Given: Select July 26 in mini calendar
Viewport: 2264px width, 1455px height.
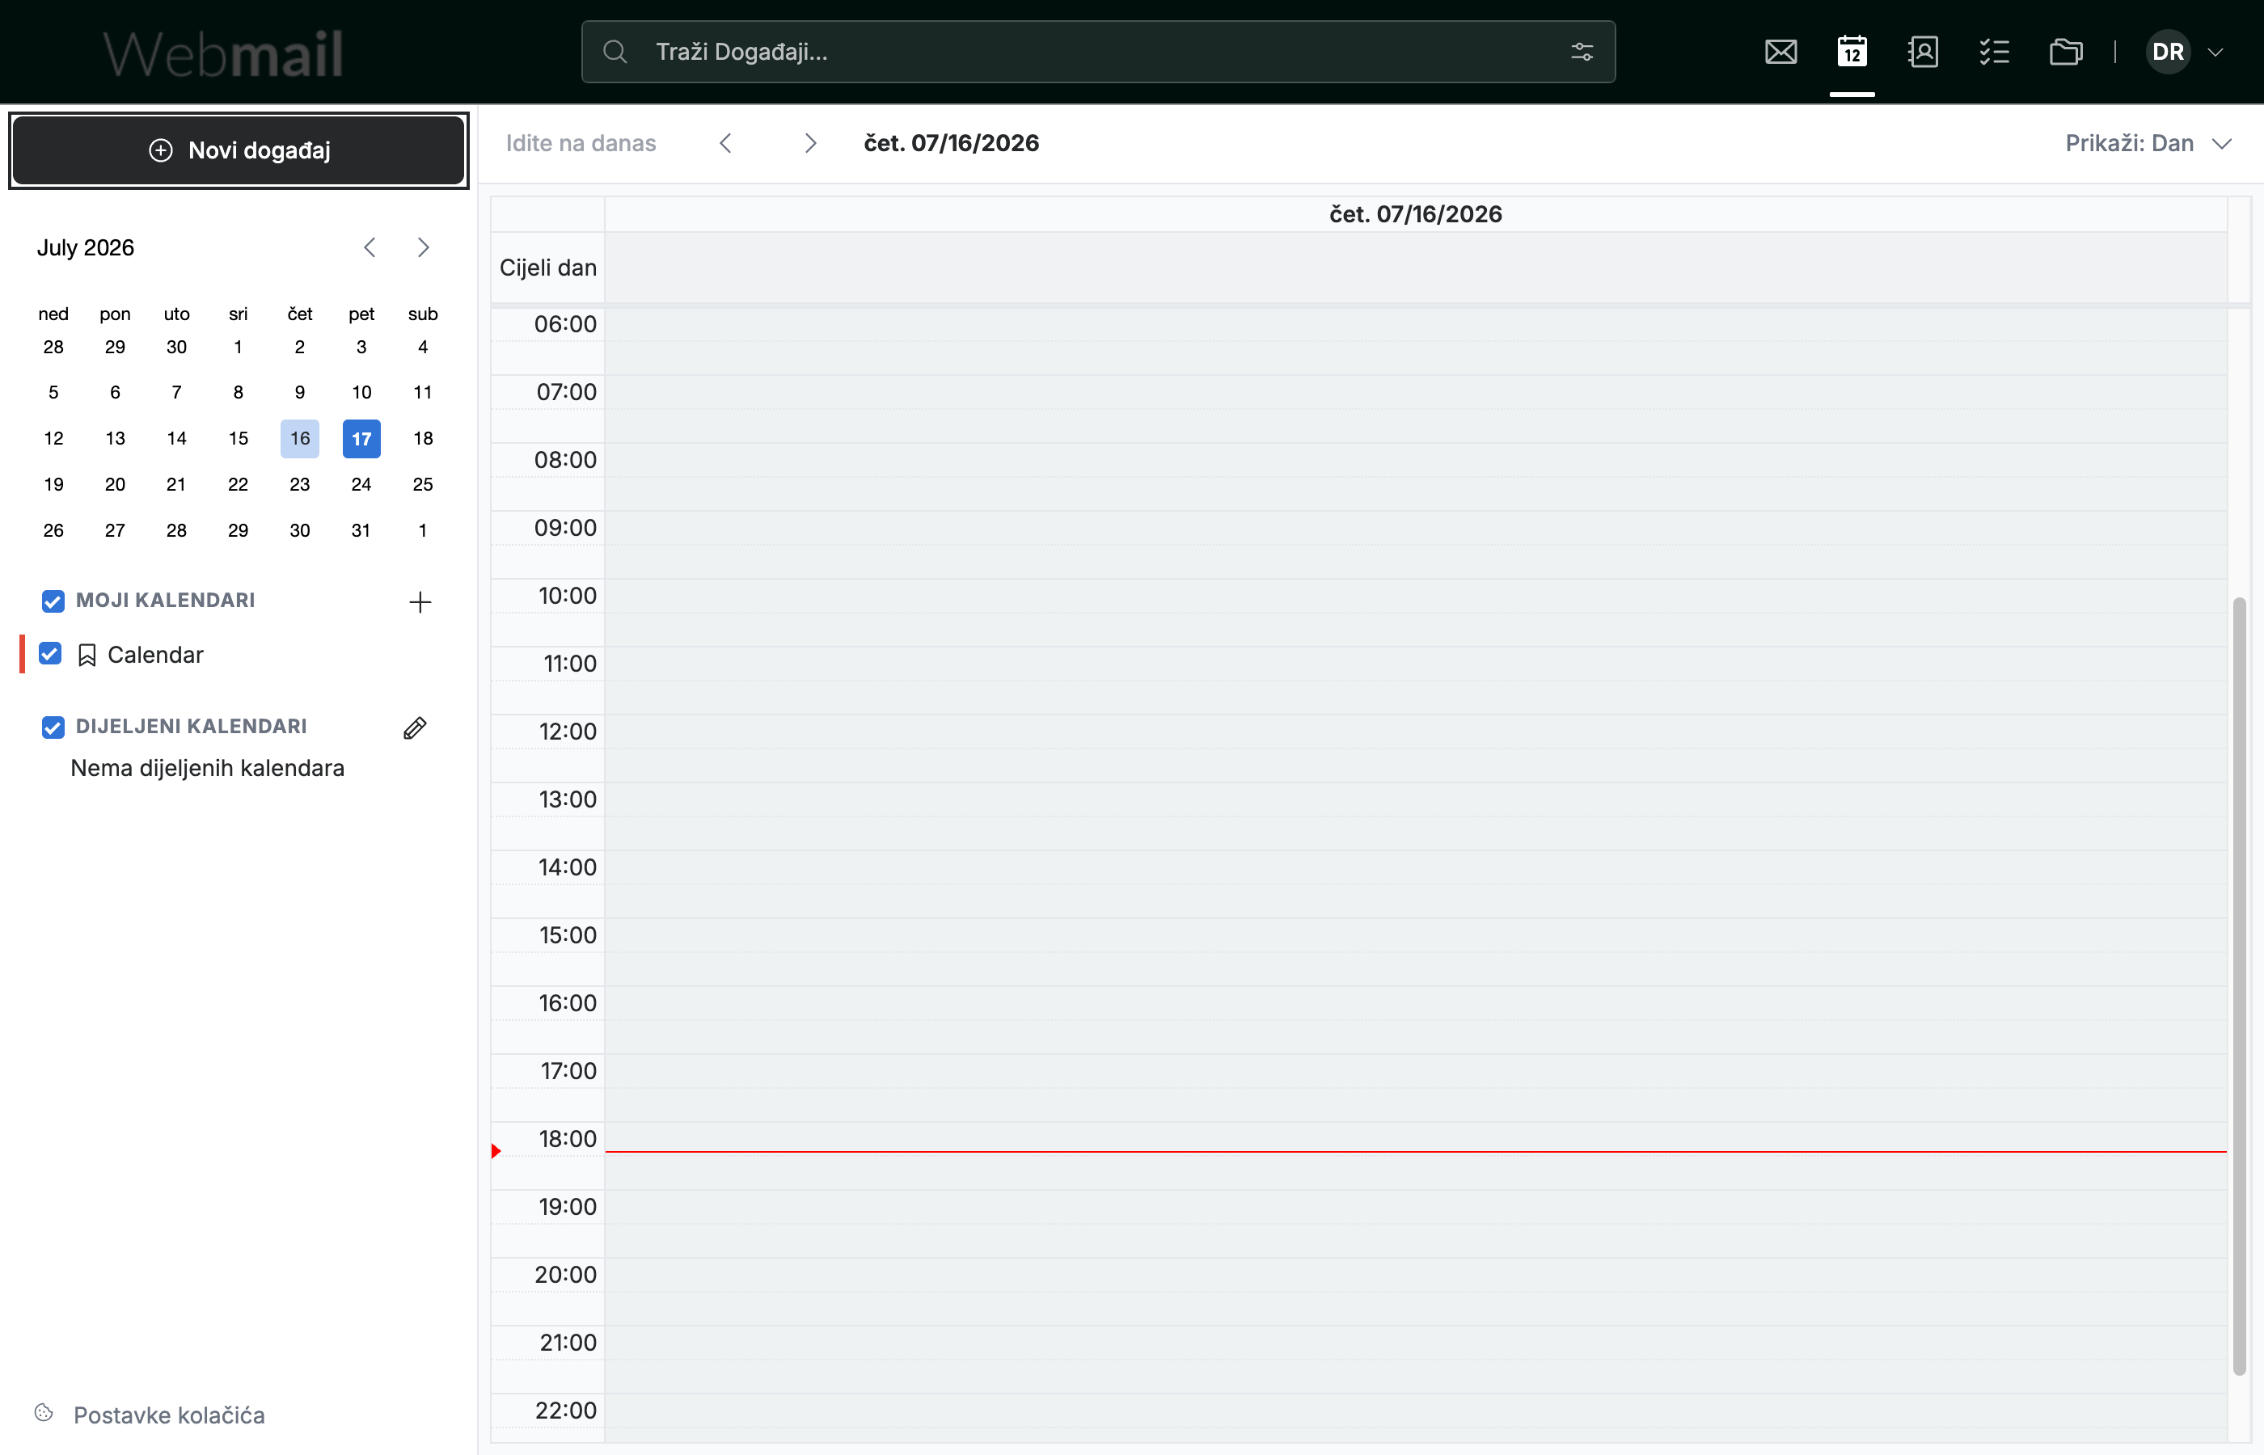Looking at the screenshot, I should (x=54, y=531).
